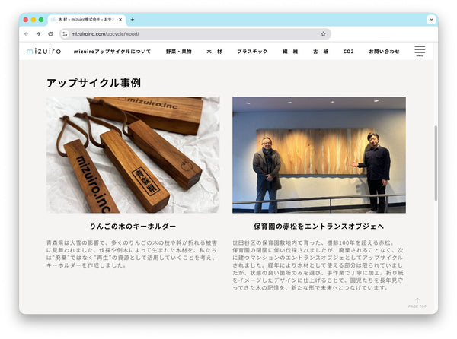Screen dimensions: 457x339
Task: Click the red pine description paragraph
Action: pos(318,265)
